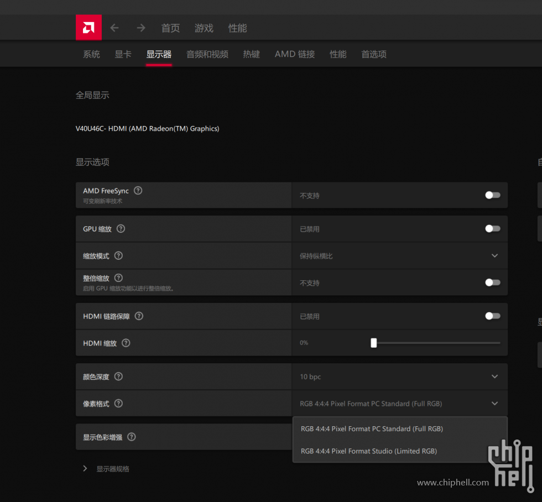Switch to the AMD 链接 tab

tap(295, 54)
